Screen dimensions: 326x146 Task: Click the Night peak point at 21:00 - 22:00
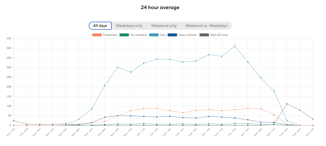[x=287, y=104]
